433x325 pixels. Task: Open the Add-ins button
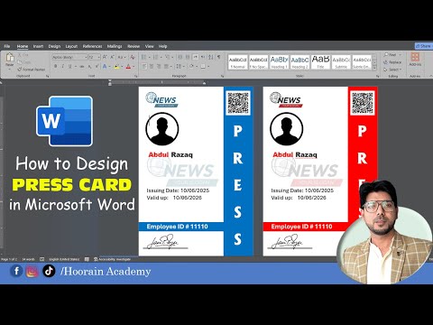pyautogui.click(x=415, y=60)
